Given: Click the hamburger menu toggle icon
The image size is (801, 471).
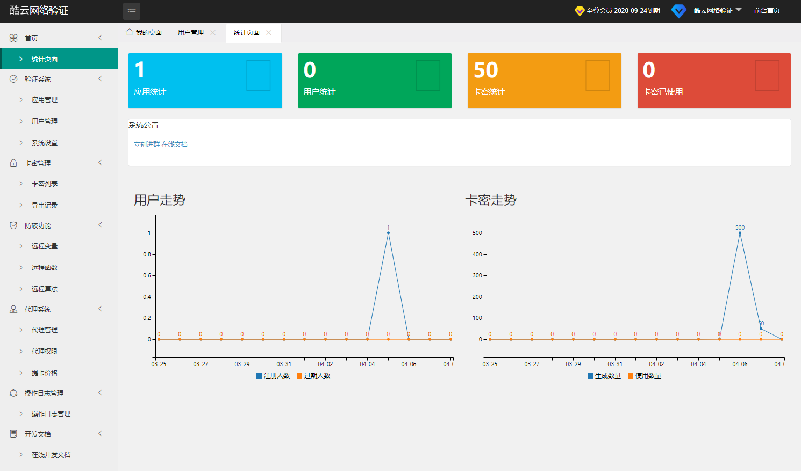Looking at the screenshot, I should [132, 11].
